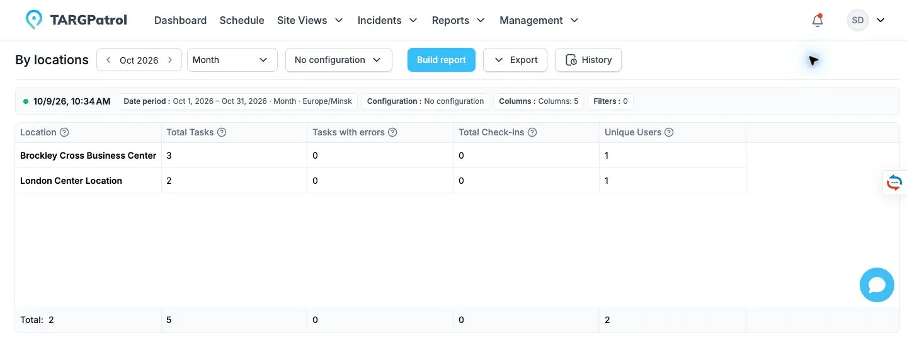Click the By locations page title
This screenshot has width=907, height=340.
(x=52, y=60)
